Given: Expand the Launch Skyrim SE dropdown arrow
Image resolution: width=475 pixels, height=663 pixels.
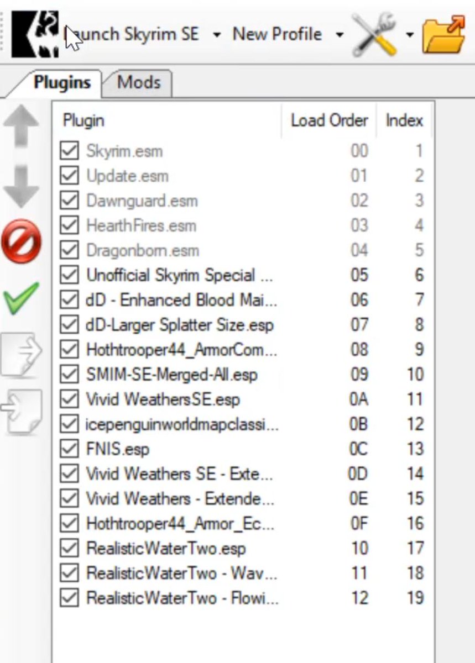Looking at the screenshot, I should coord(217,35).
